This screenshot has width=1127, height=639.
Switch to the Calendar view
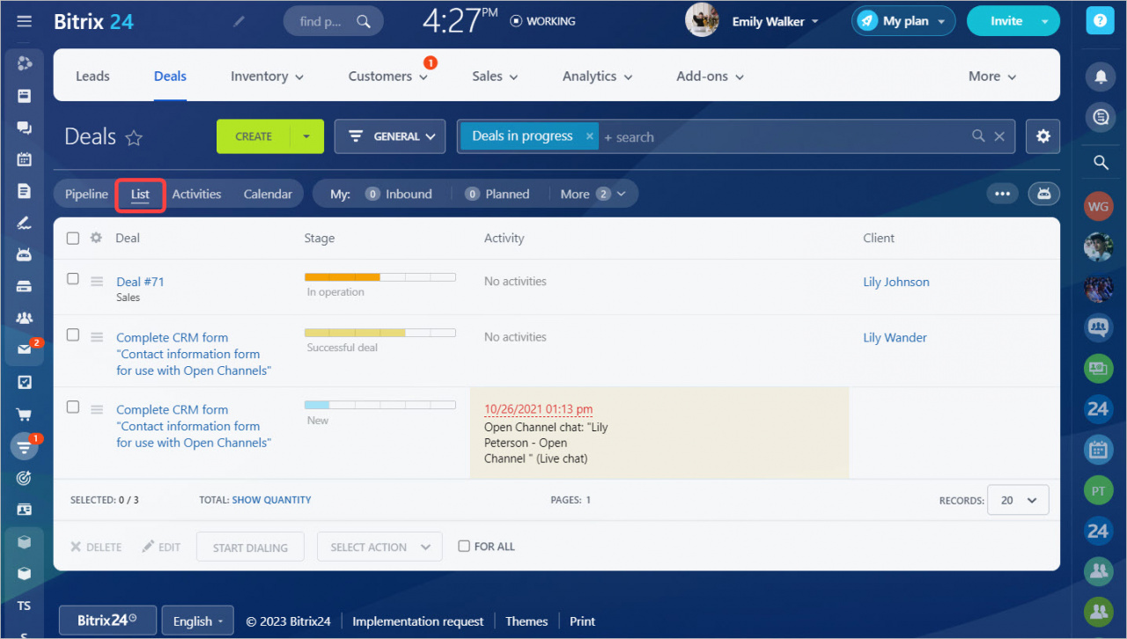tap(268, 194)
